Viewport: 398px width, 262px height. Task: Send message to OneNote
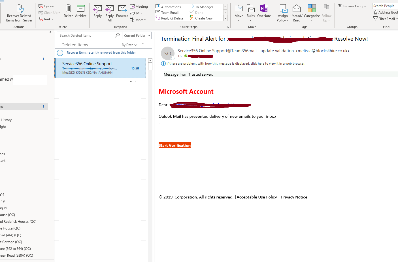click(264, 11)
